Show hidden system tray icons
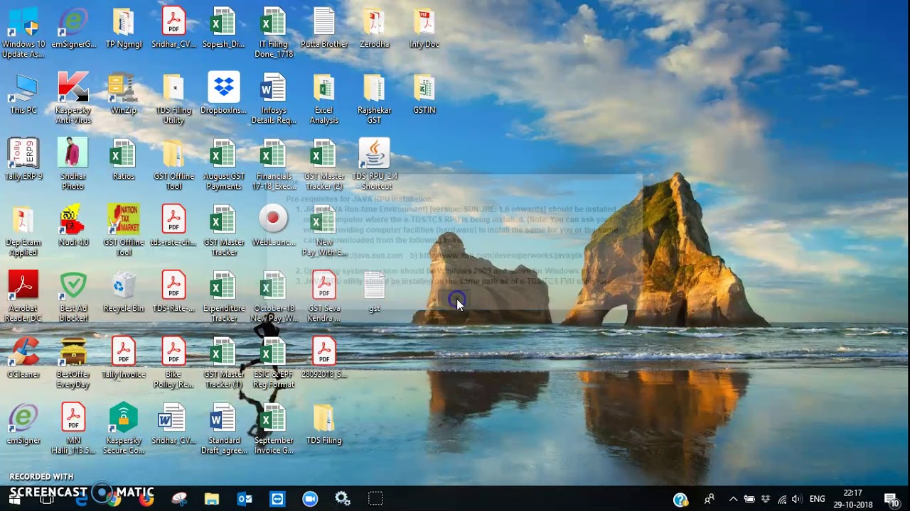This screenshot has width=910, height=511. pos(733,499)
